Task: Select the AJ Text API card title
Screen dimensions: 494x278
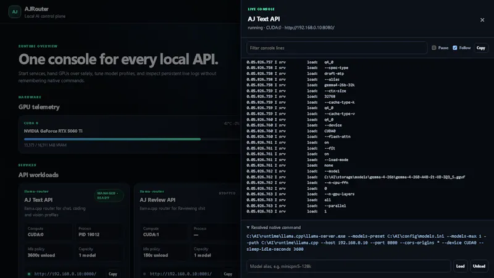Action: [38, 200]
